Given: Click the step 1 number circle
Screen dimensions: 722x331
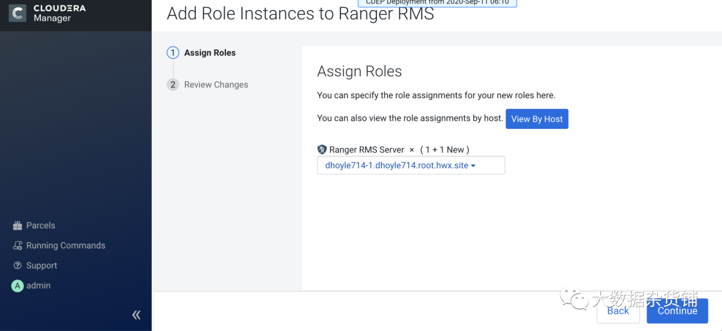Looking at the screenshot, I should click(173, 53).
